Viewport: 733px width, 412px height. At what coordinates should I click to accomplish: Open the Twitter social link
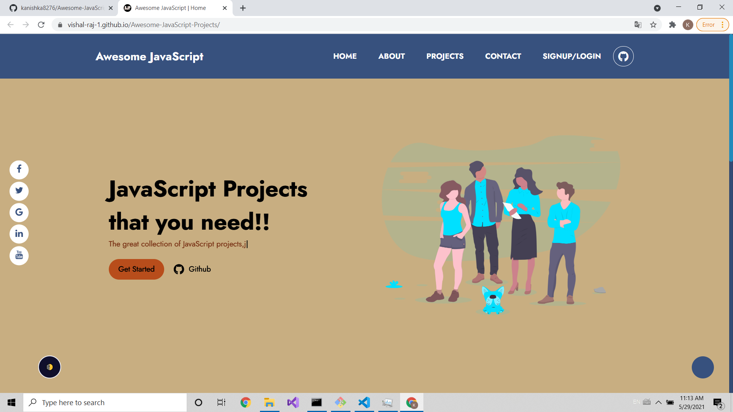point(19,191)
